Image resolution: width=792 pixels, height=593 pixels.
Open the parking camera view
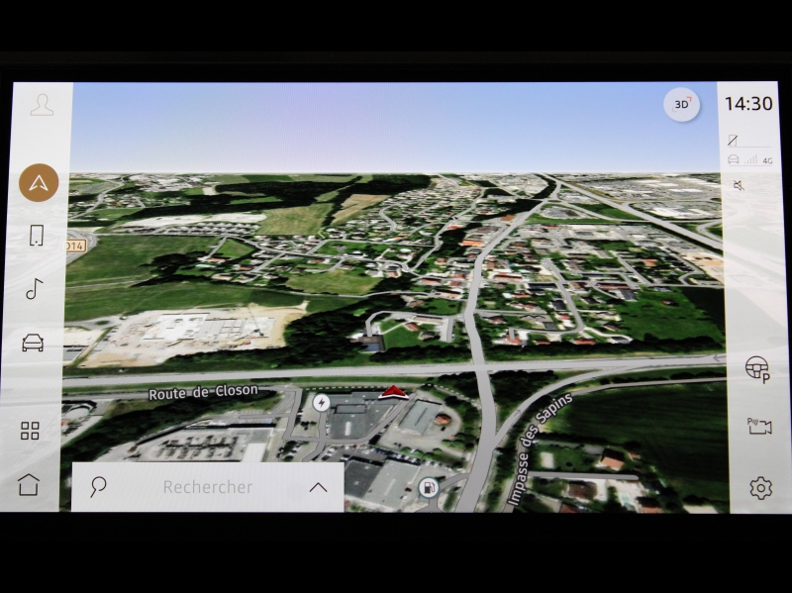click(x=759, y=427)
